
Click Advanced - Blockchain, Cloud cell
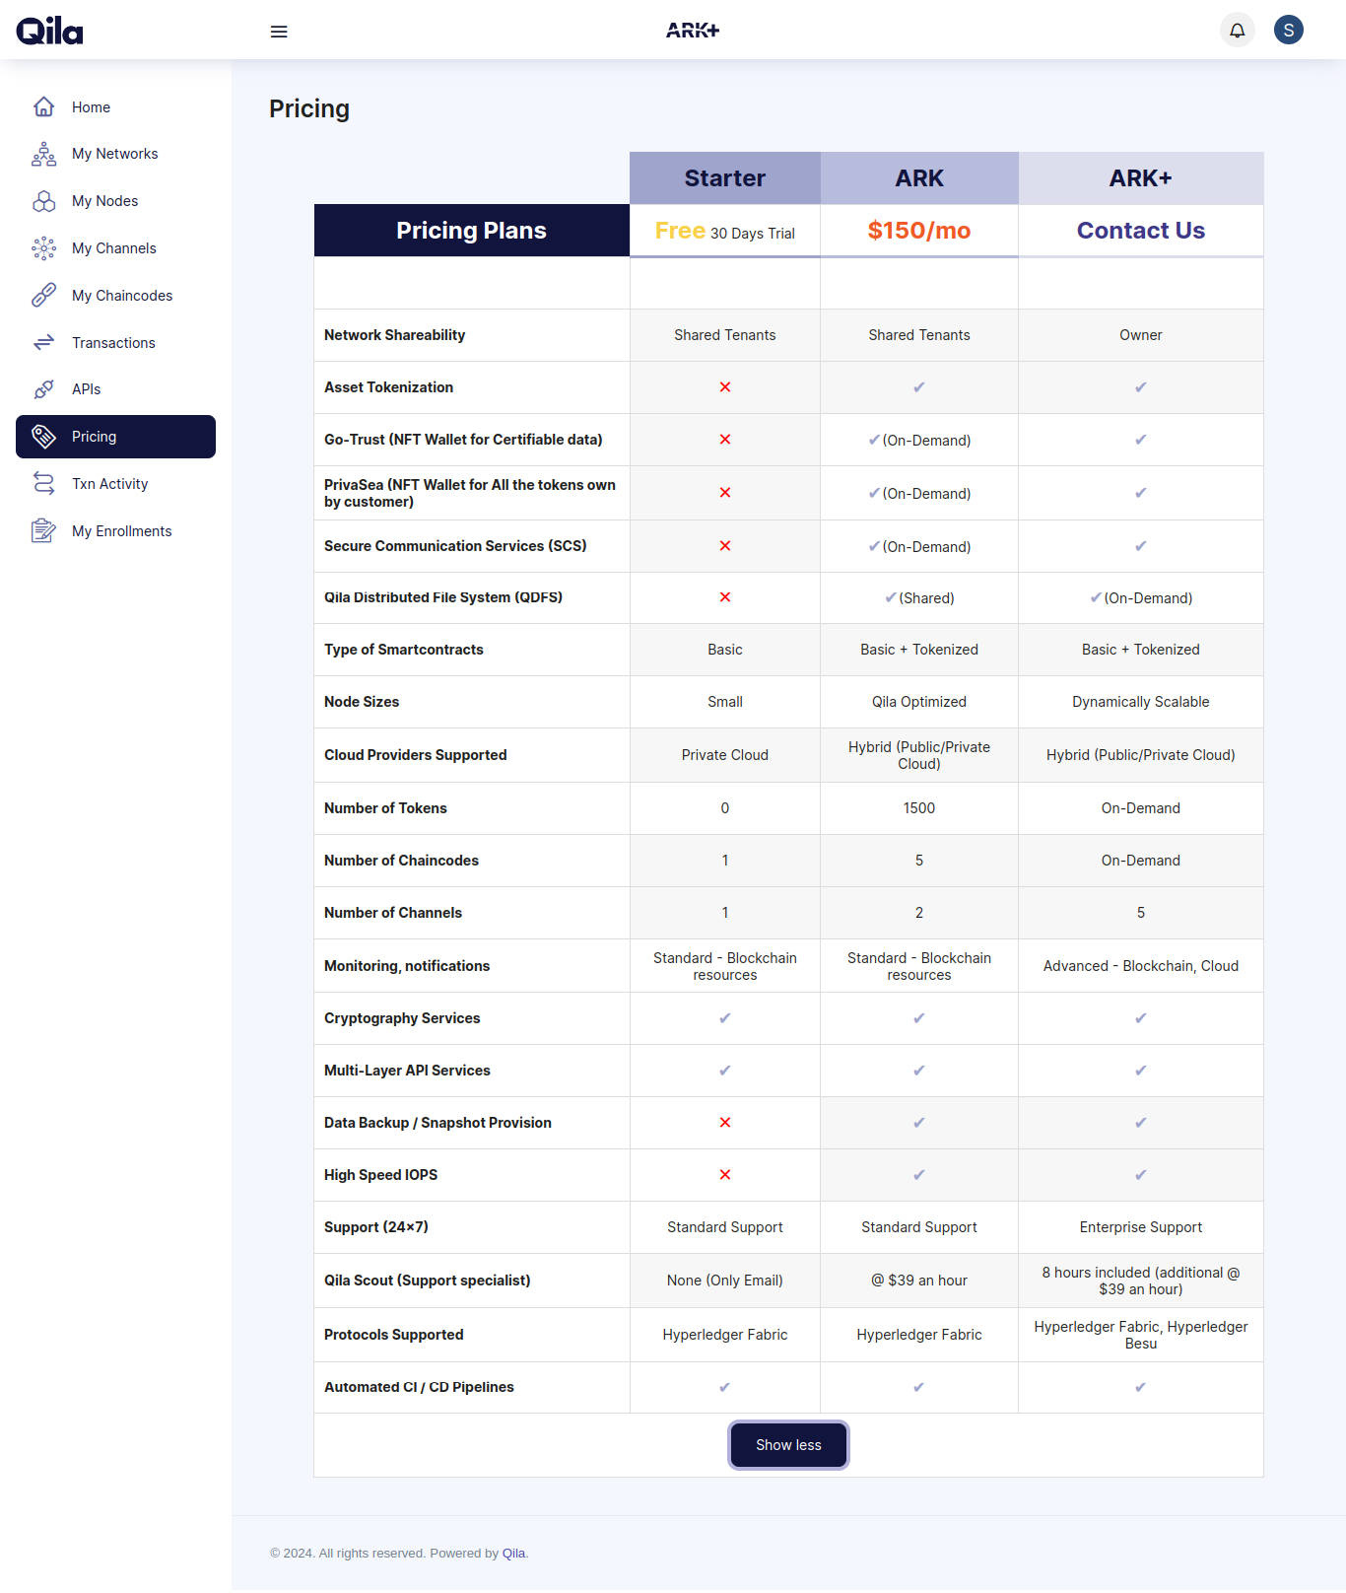[1141, 966]
